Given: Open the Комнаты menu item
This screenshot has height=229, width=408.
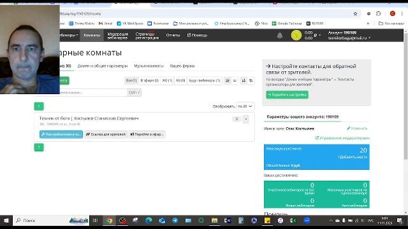Looking at the screenshot, I should coord(92,36).
